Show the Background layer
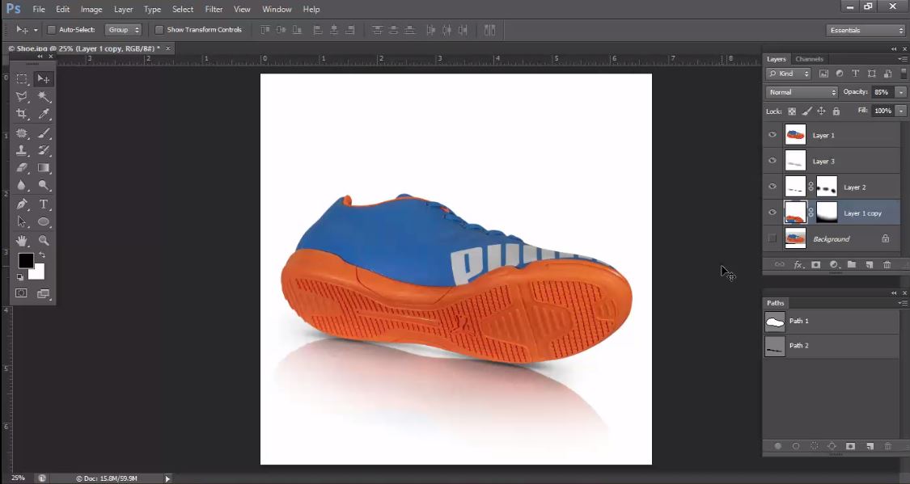 pos(772,238)
